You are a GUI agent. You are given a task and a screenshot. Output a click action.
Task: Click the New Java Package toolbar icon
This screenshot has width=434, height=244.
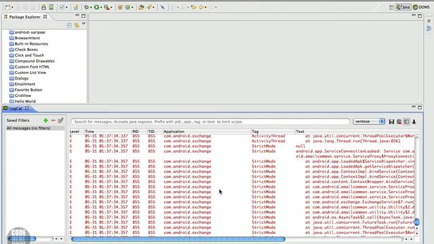coord(120,7)
